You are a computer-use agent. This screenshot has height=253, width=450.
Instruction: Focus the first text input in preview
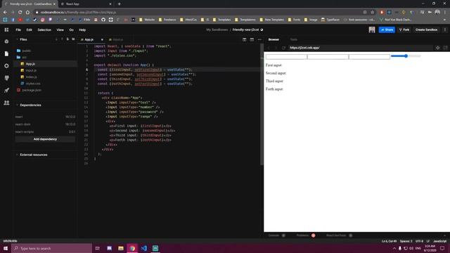click(x=286, y=56)
